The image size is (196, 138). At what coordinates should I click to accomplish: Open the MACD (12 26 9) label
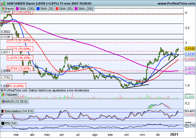tap(16, 101)
